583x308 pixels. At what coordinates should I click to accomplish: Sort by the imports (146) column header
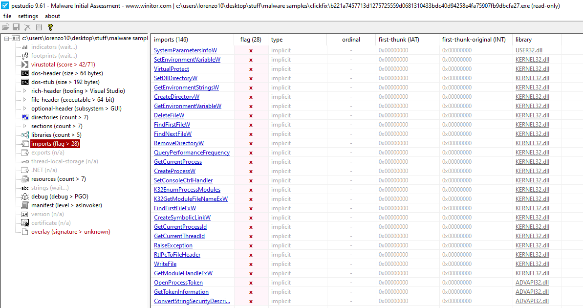pyautogui.click(x=193, y=40)
